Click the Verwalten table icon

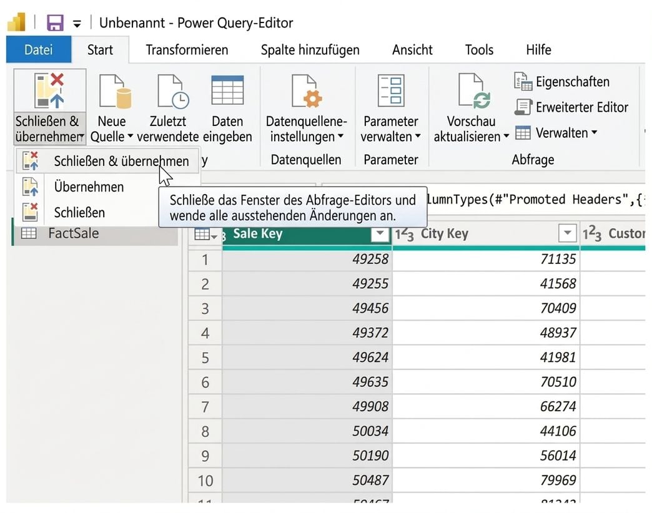523,133
